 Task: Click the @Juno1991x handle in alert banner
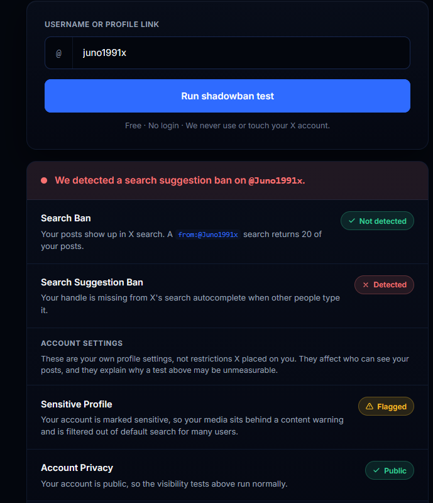coord(275,180)
